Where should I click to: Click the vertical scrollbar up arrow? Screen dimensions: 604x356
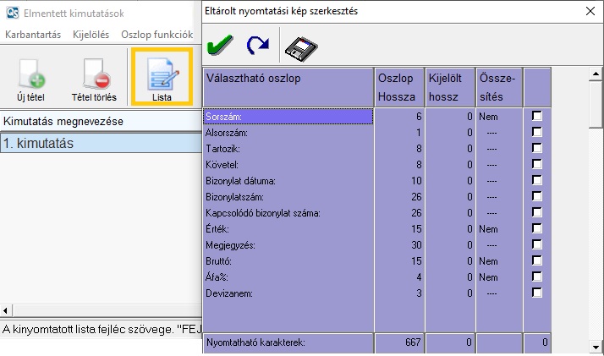pos(595,75)
